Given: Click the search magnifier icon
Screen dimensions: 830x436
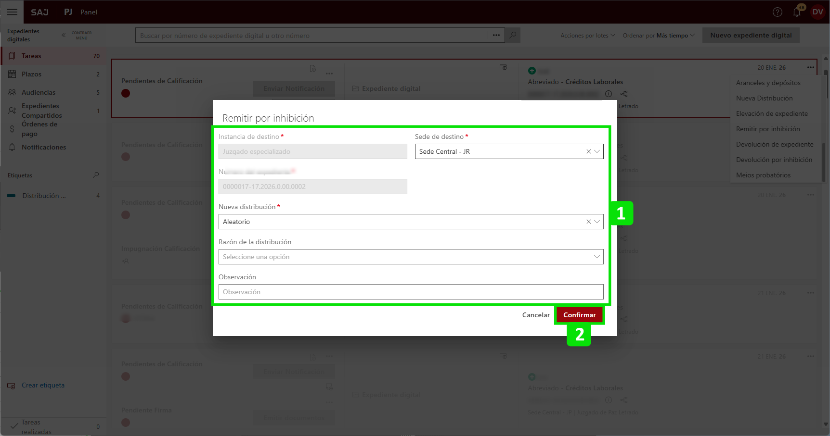Looking at the screenshot, I should point(513,35).
